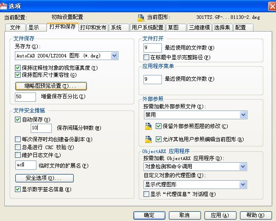Toggle 自动保存 checkbox
Image resolution: width=276 pixels, height=221 pixels.
[18, 119]
